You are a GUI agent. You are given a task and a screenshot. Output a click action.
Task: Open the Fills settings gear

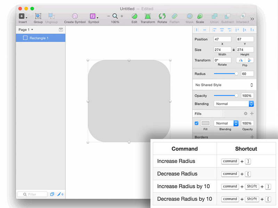(x=246, y=114)
